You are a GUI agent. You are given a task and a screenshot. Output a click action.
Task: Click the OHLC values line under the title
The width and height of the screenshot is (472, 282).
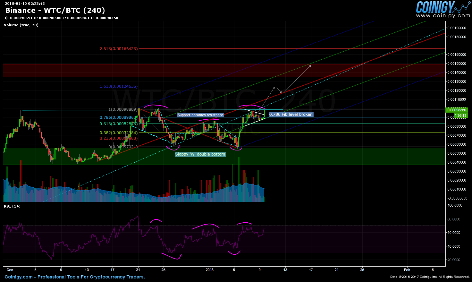[x=62, y=18]
